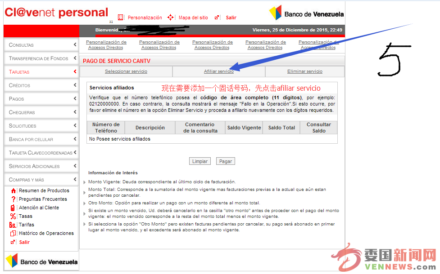The height and width of the screenshot is (274, 440).
Task: Click the Banco de Venezuela logo at top
Action: coord(306,13)
